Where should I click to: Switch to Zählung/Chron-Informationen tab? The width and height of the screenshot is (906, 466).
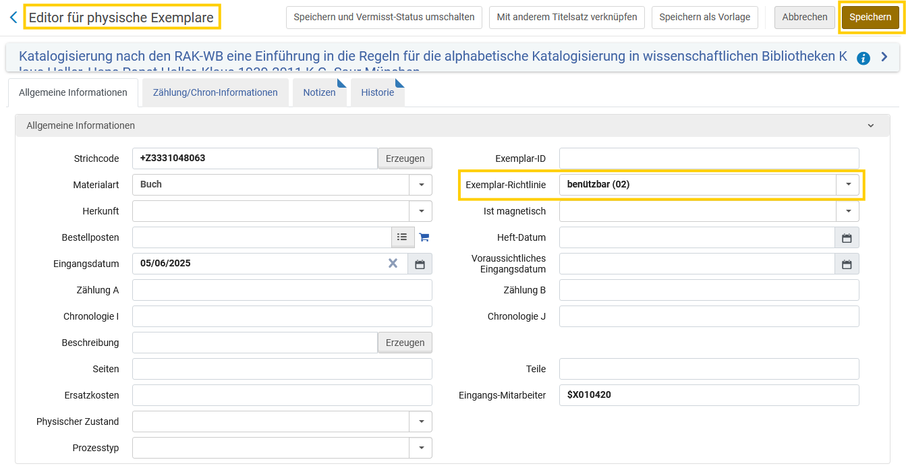(x=215, y=92)
